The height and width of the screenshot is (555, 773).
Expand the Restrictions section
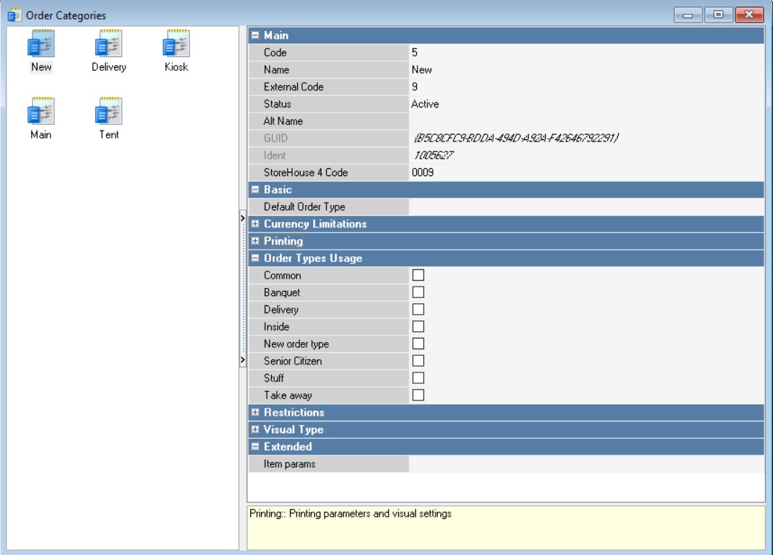[x=255, y=412]
